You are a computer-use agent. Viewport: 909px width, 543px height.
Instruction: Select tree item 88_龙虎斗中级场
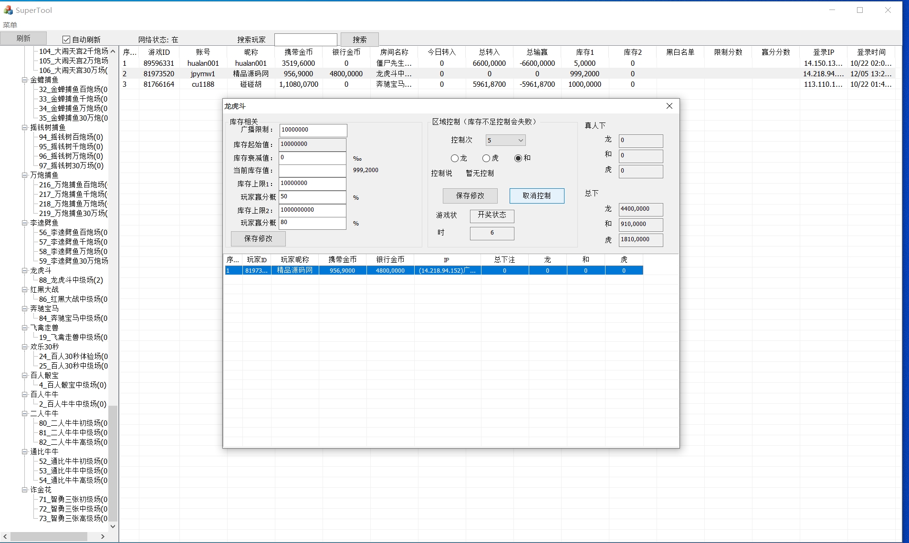[x=71, y=280]
